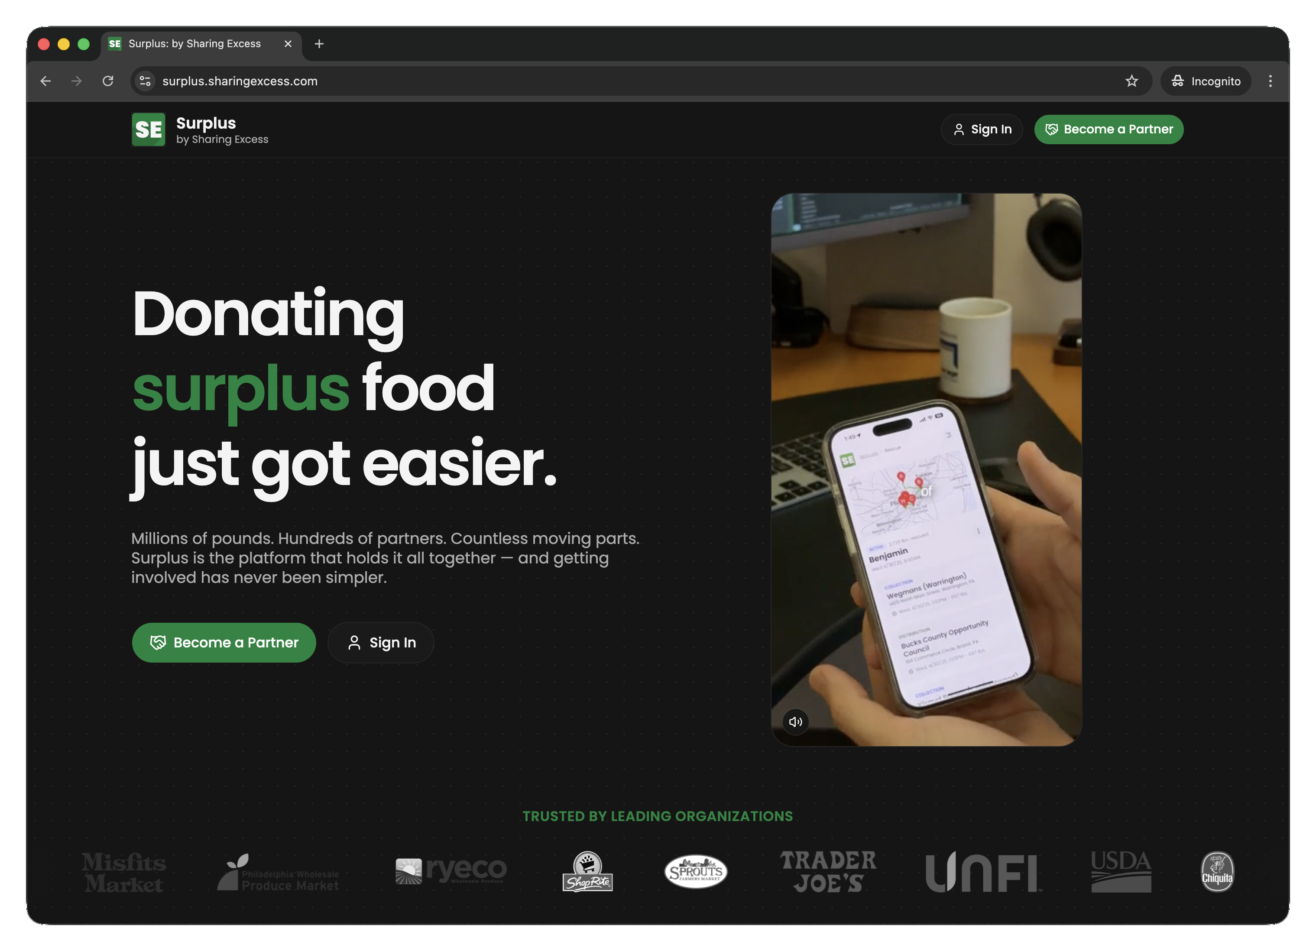
Task: Click Sign In in the top header
Action: 982,129
